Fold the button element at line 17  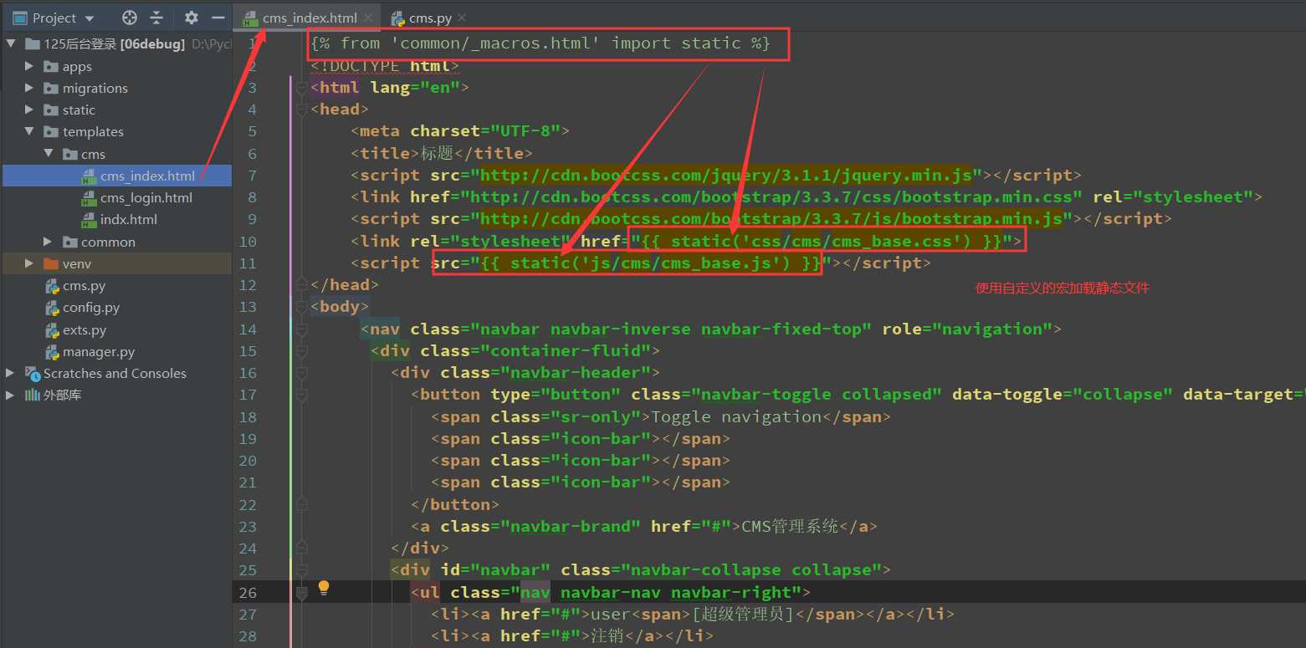[302, 395]
